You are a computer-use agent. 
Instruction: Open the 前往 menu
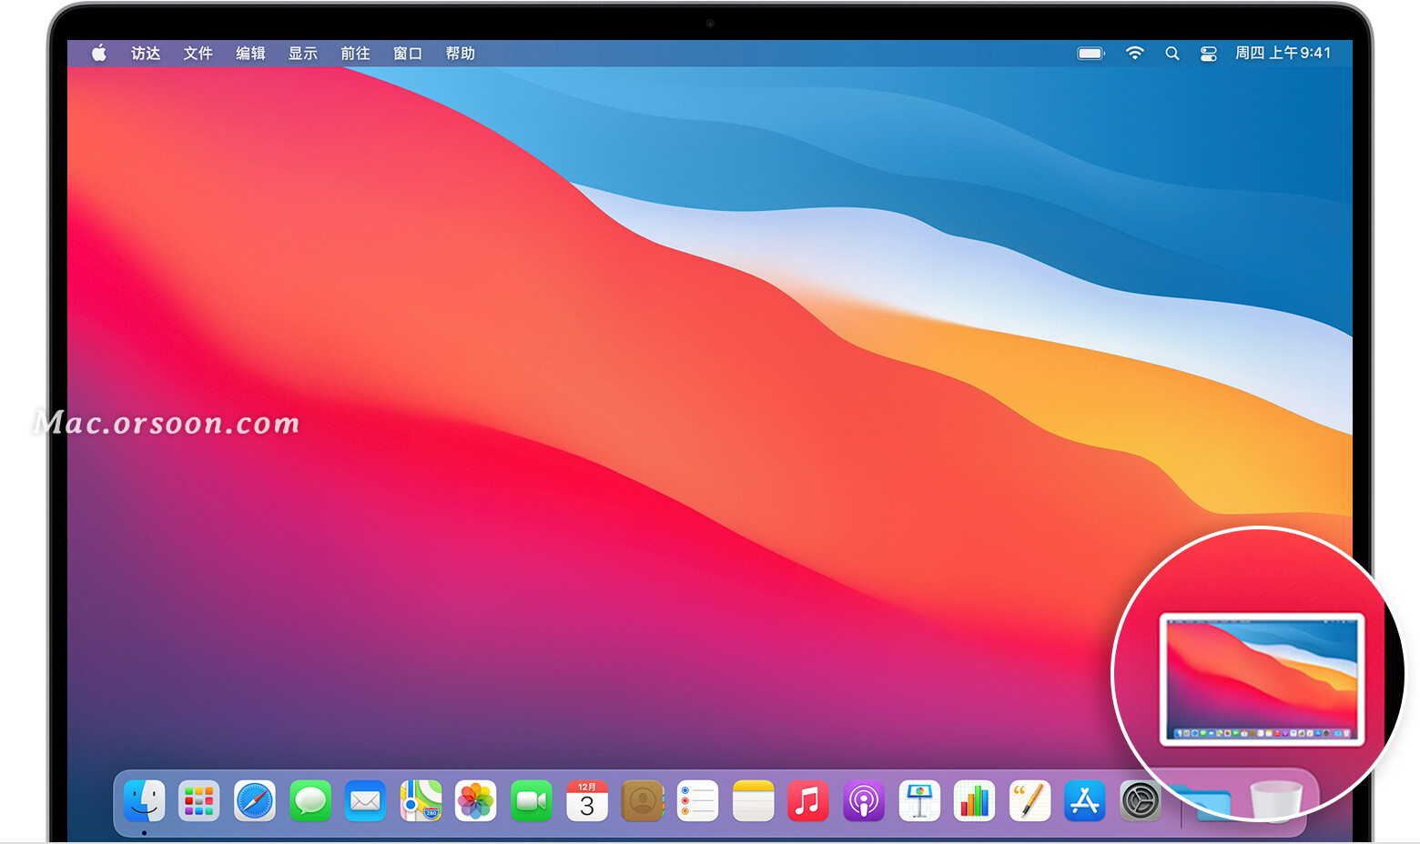pos(355,53)
